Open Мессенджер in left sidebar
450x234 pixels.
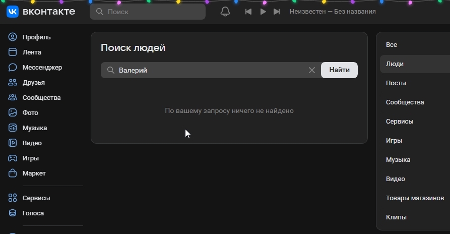[42, 68]
